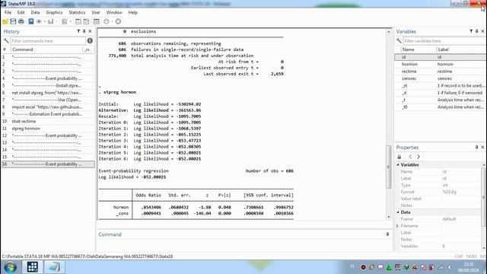Close the Variables panel
487x274 pixels.
482,31
